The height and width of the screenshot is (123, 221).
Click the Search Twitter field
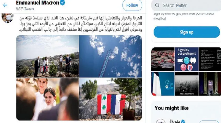[x=186, y=6]
